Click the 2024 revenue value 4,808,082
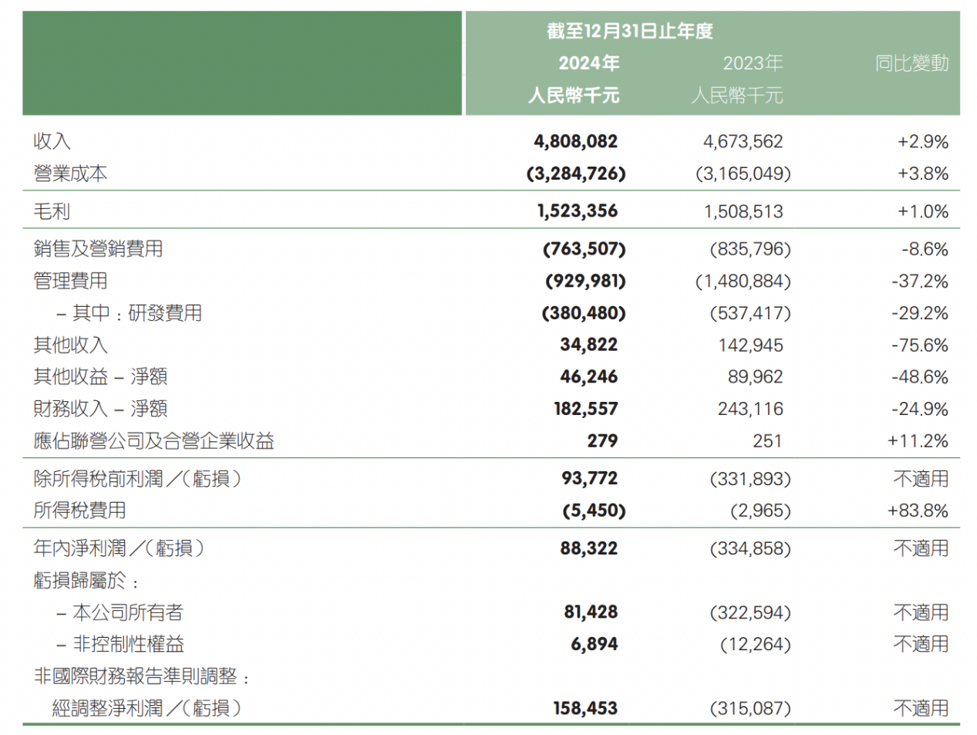This screenshot has width=977, height=735. tap(575, 141)
